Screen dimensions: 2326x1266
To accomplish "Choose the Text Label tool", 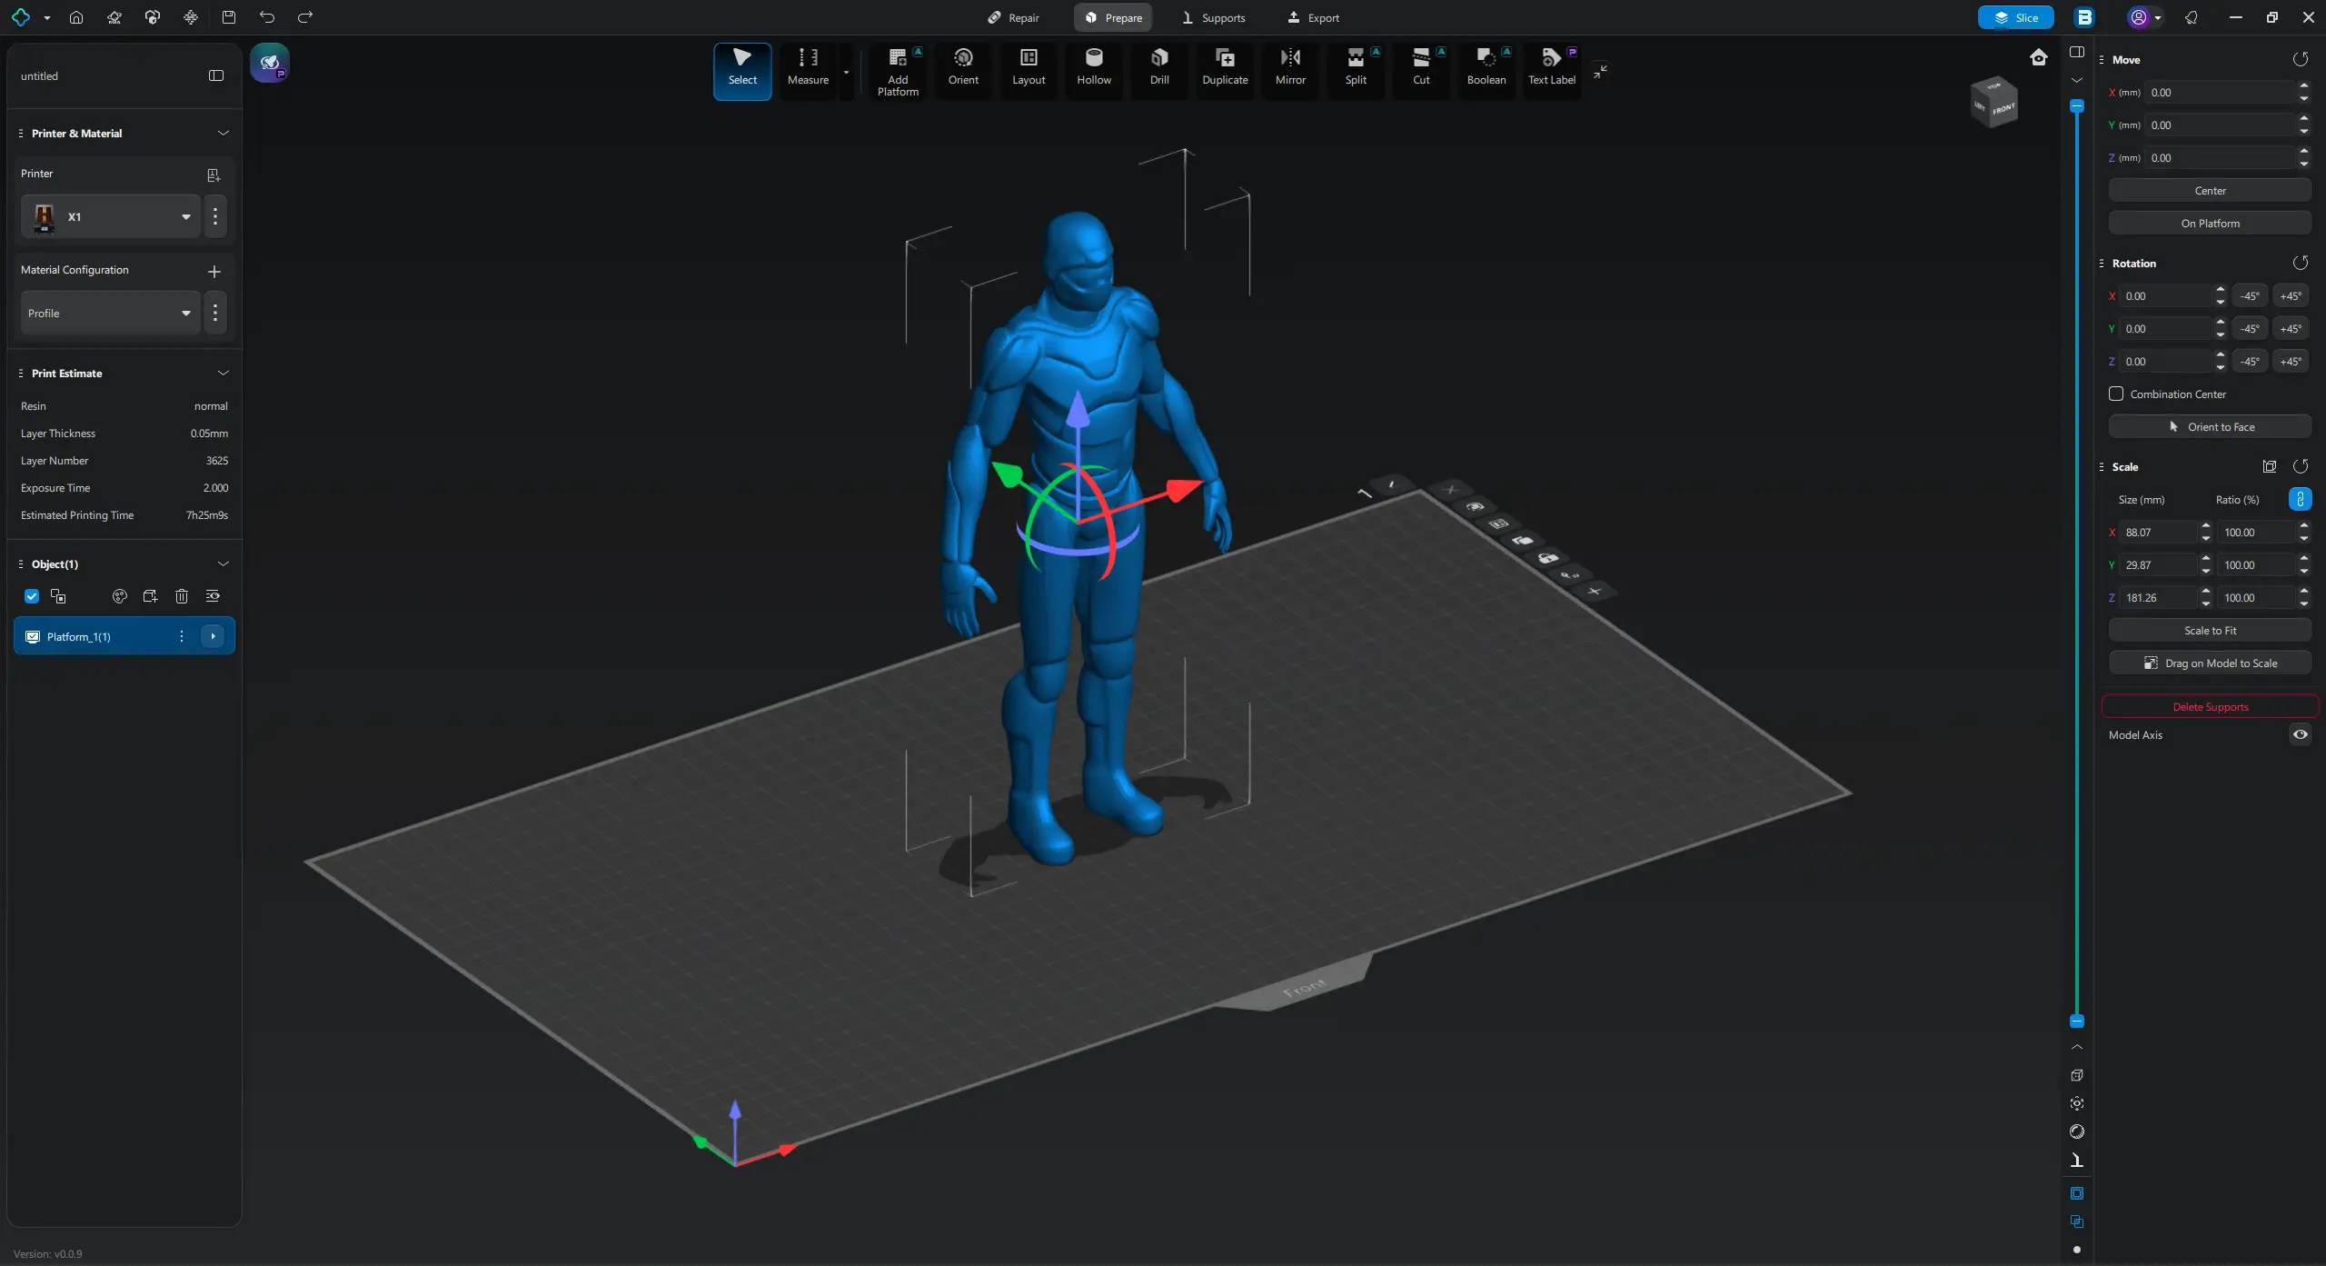I will [x=1552, y=69].
